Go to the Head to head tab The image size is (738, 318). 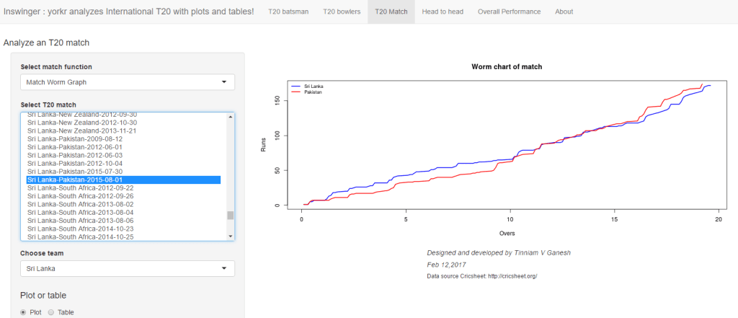443,12
